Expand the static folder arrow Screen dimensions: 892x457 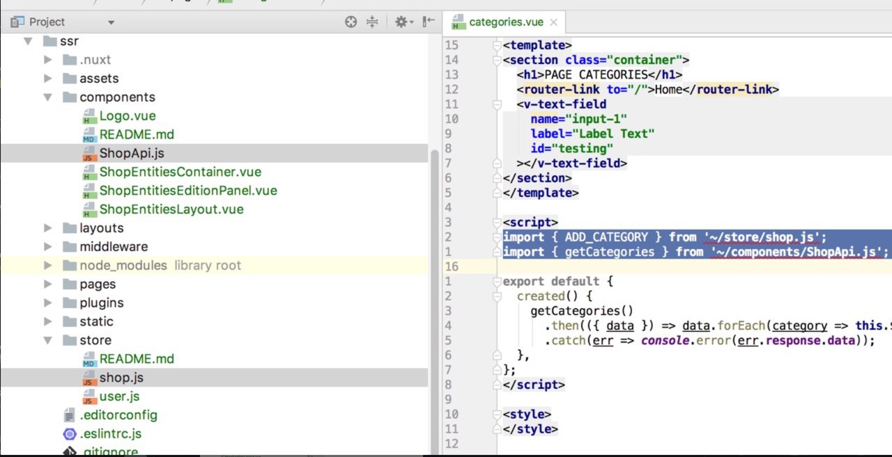pos(48,322)
